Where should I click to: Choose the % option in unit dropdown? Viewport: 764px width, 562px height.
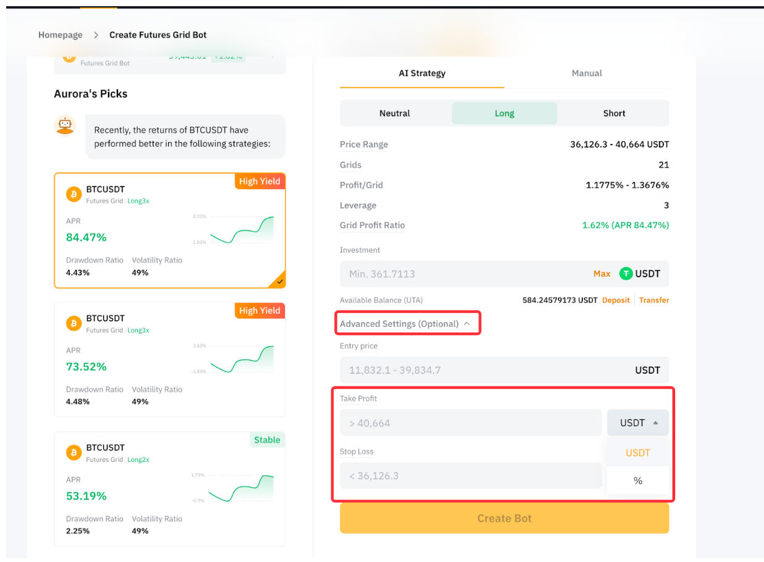(x=638, y=481)
